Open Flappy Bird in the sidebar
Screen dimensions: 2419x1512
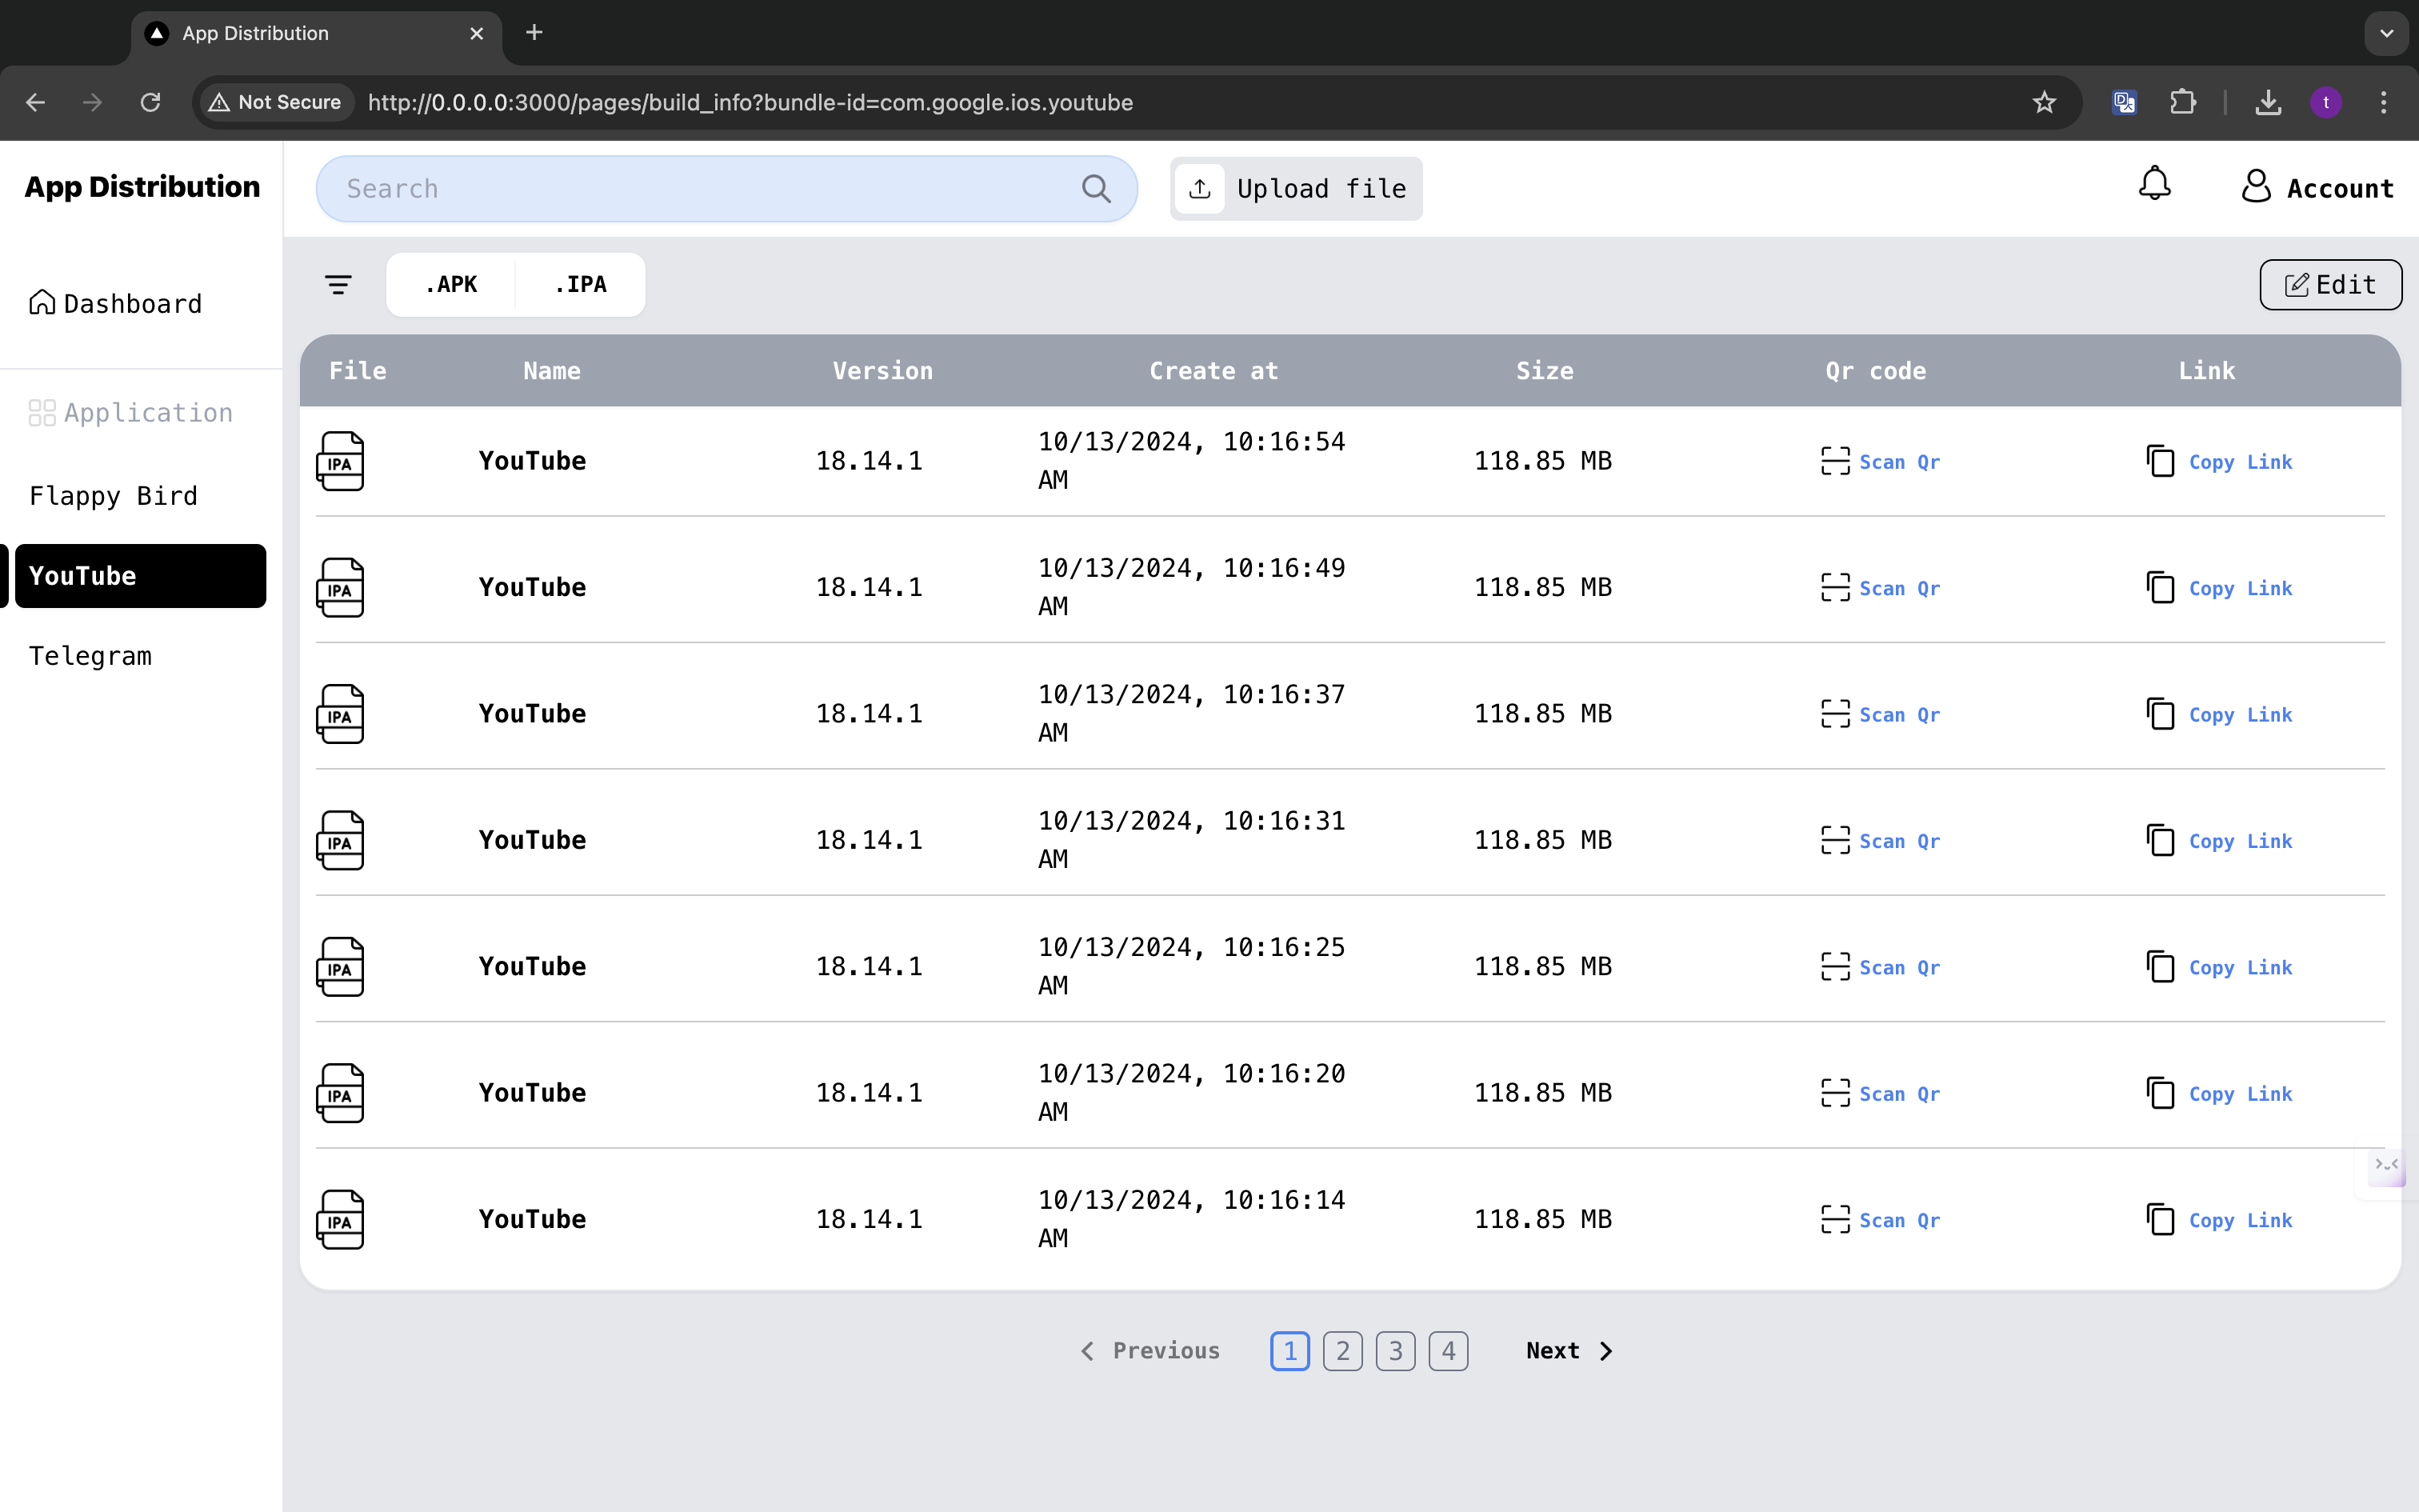(113, 496)
